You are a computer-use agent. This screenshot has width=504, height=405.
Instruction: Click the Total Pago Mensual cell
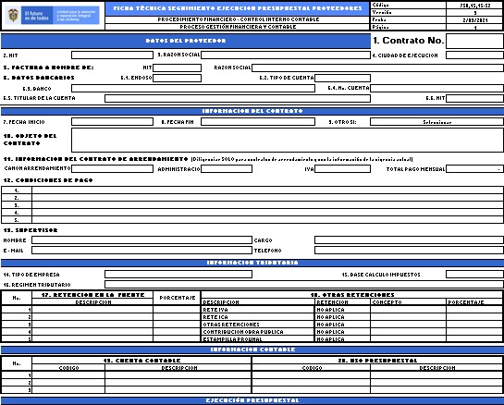tap(474, 168)
